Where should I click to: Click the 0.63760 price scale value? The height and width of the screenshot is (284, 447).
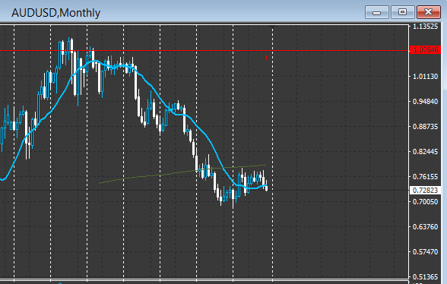(x=426, y=227)
